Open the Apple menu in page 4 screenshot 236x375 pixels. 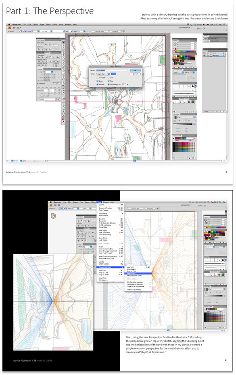tap(51, 202)
